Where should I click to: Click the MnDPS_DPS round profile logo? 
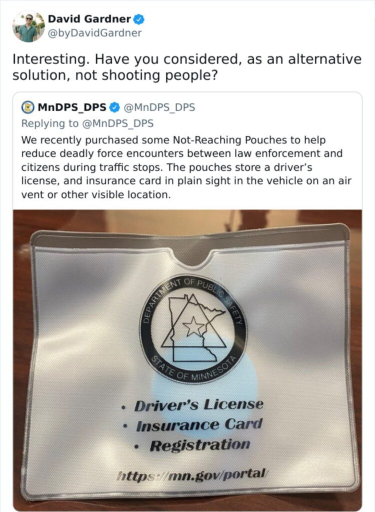[x=28, y=107]
